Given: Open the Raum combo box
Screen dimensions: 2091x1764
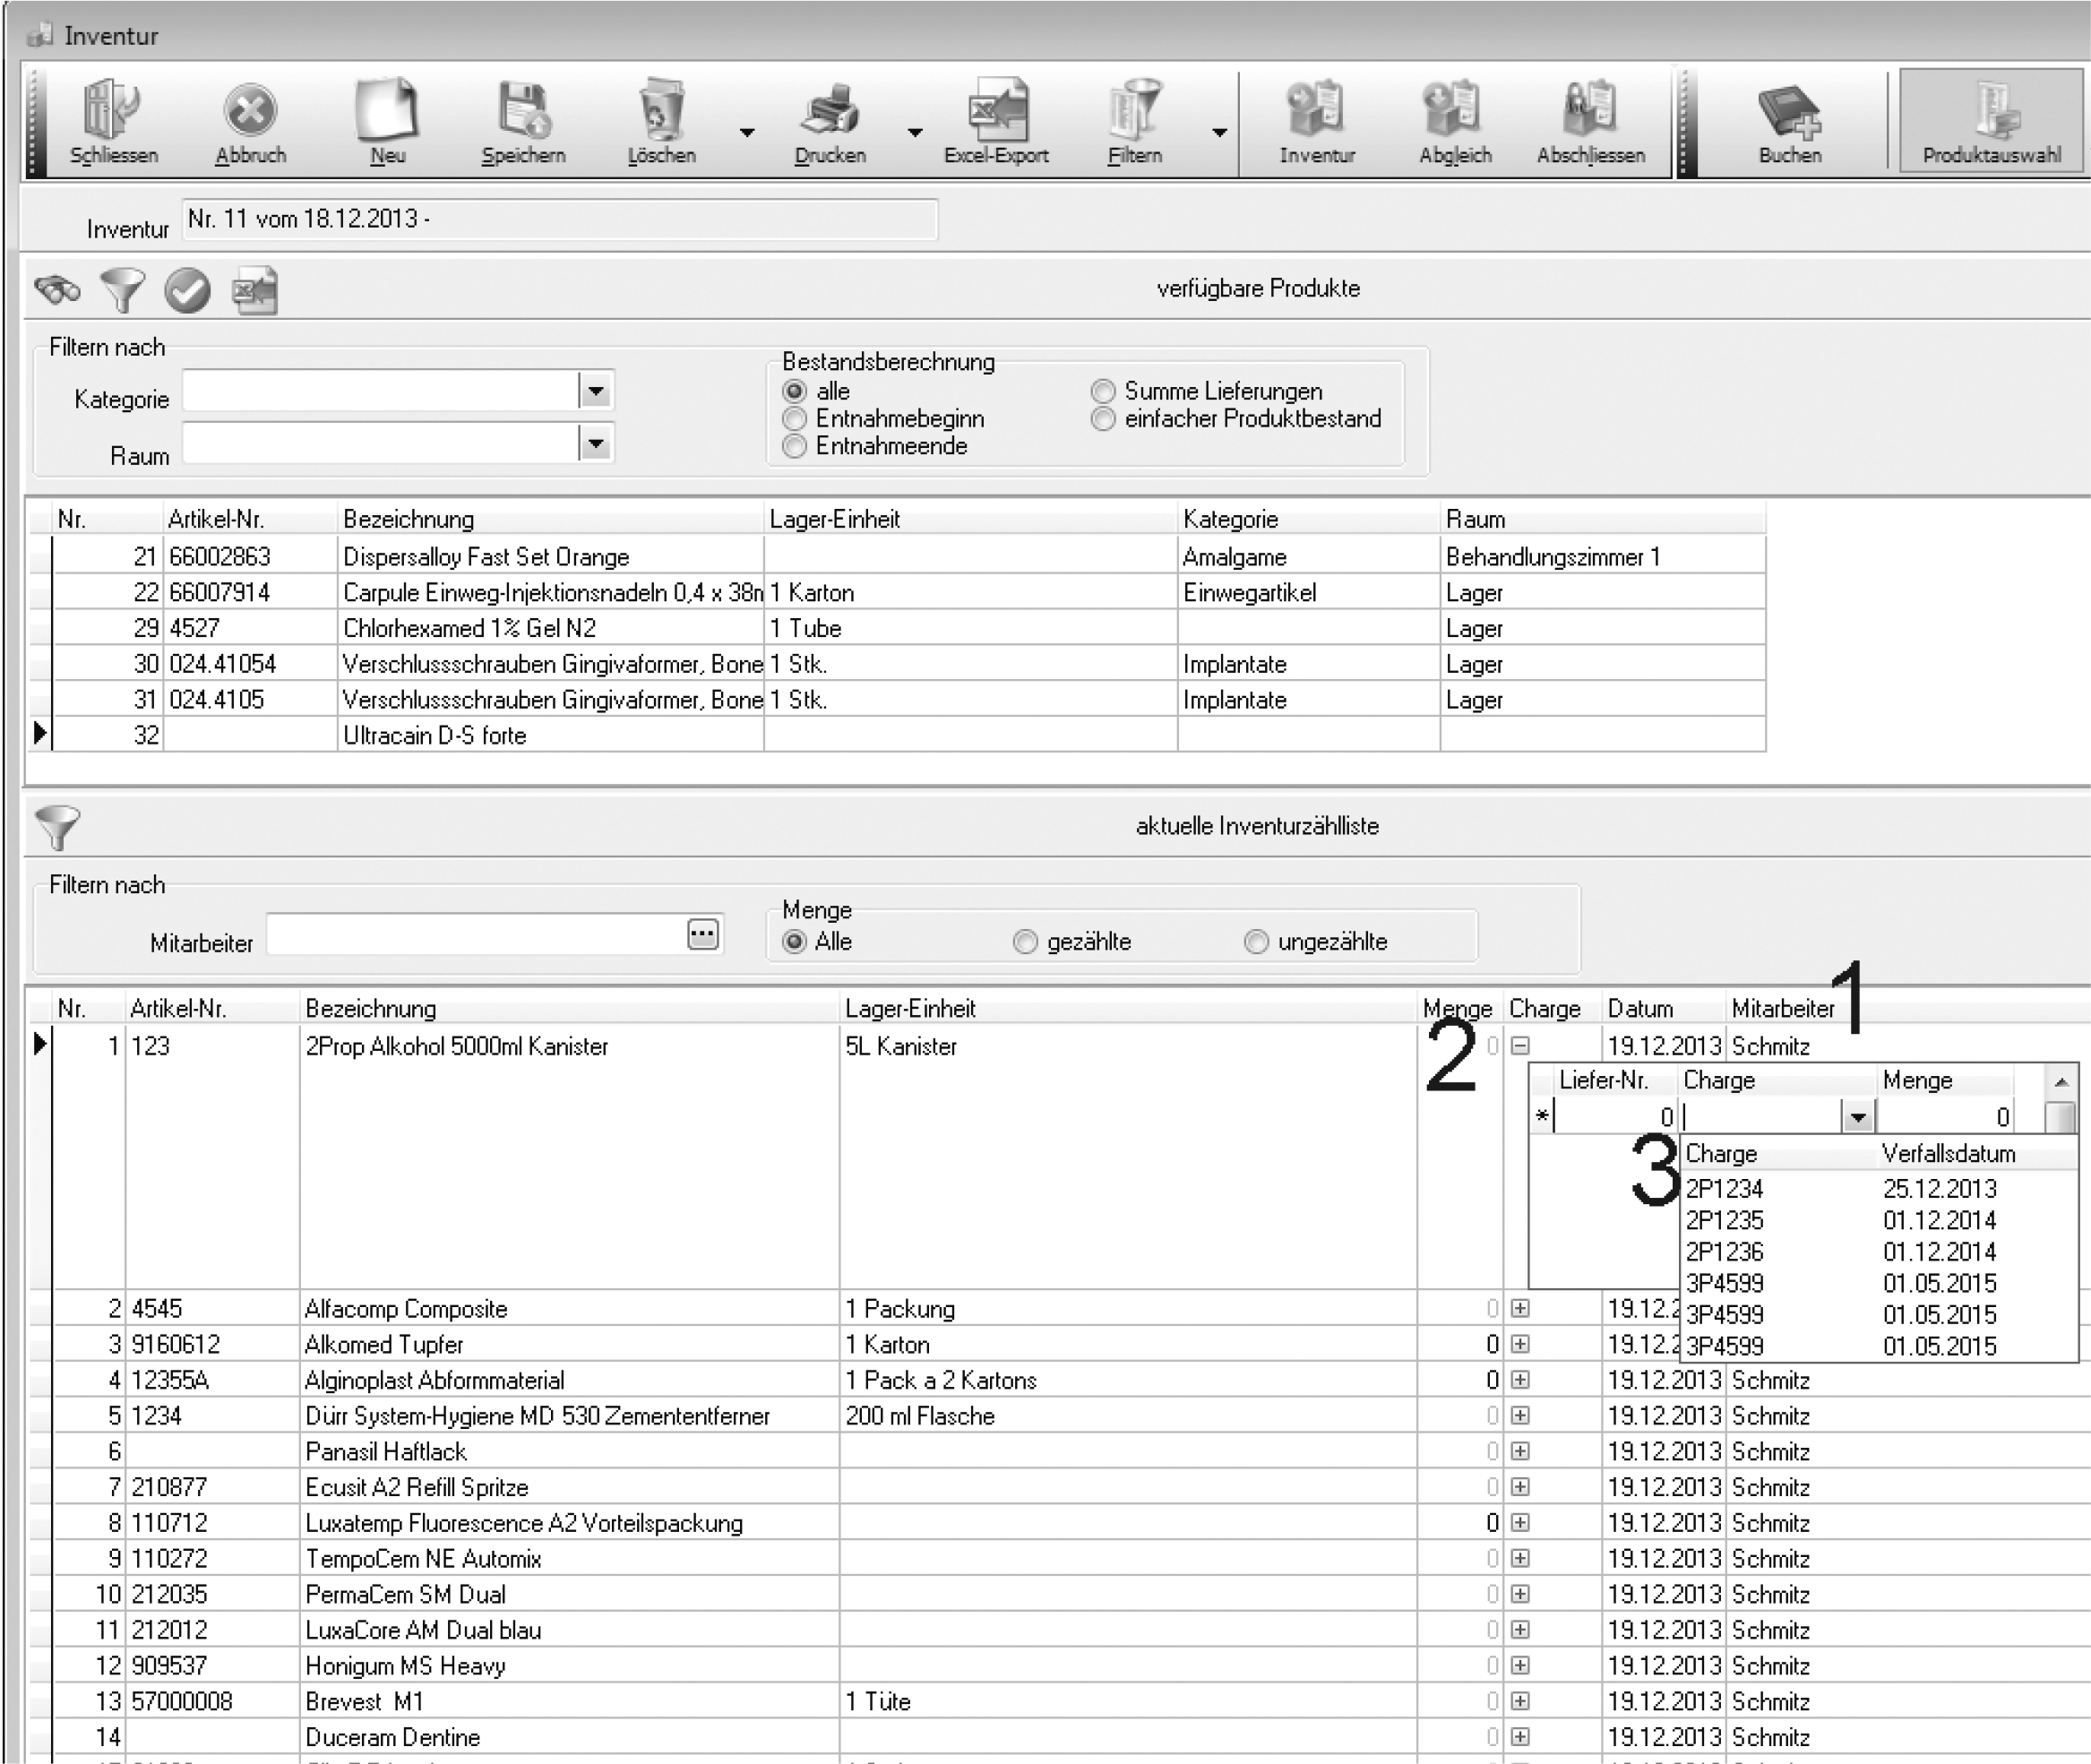Looking at the screenshot, I should (x=595, y=443).
